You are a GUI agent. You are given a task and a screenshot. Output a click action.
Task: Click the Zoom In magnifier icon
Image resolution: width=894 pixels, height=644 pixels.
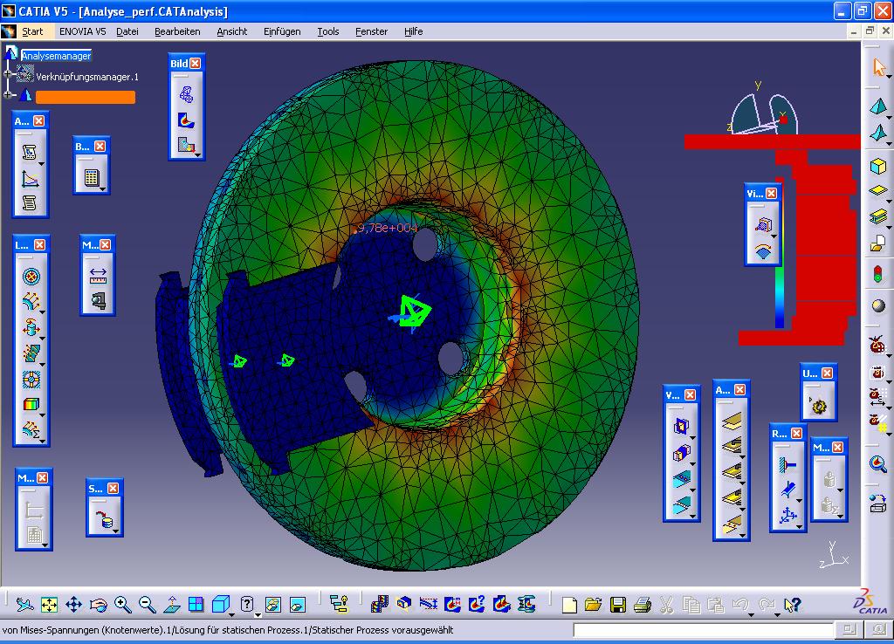pyautogui.click(x=122, y=604)
